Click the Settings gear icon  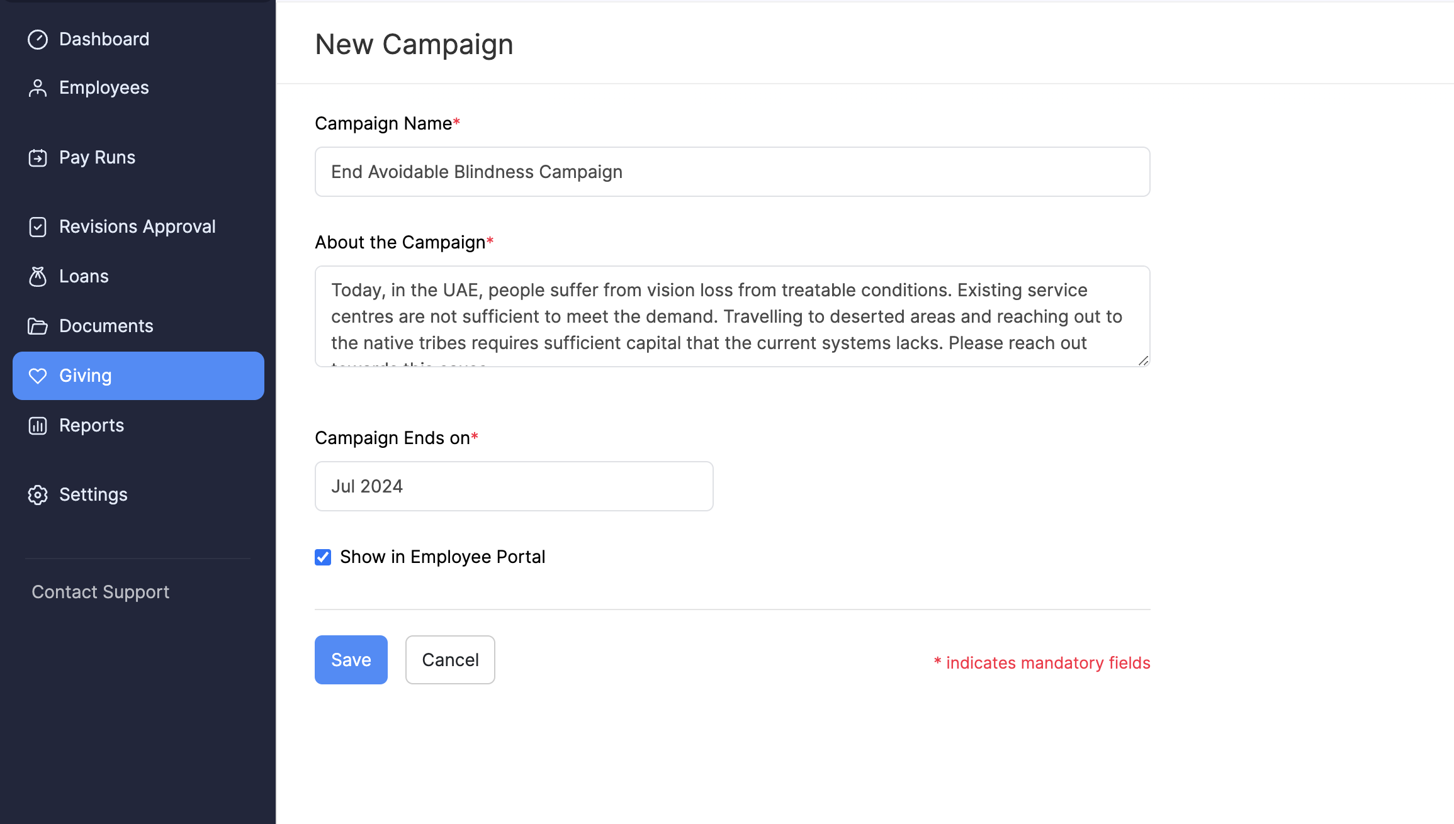(x=38, y=495)
